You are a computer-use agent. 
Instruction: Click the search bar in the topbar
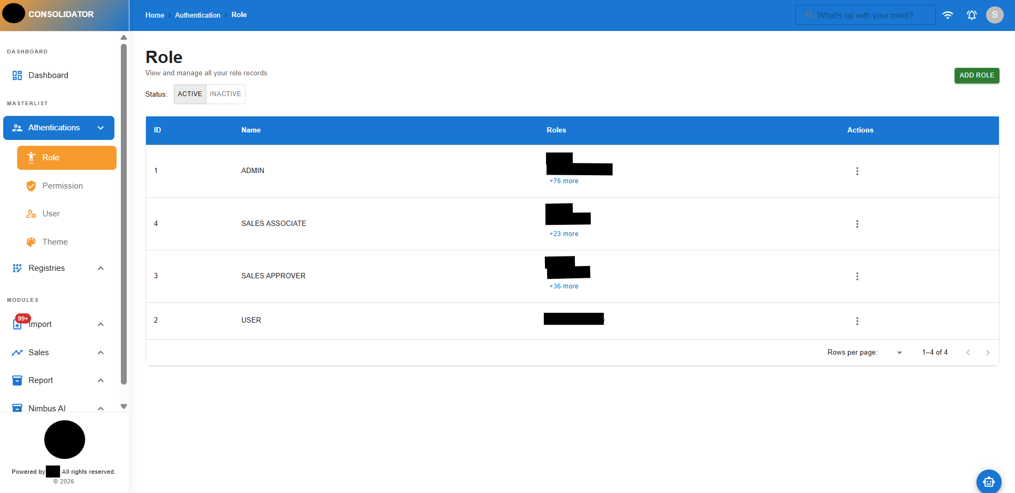tap(865, 15)
